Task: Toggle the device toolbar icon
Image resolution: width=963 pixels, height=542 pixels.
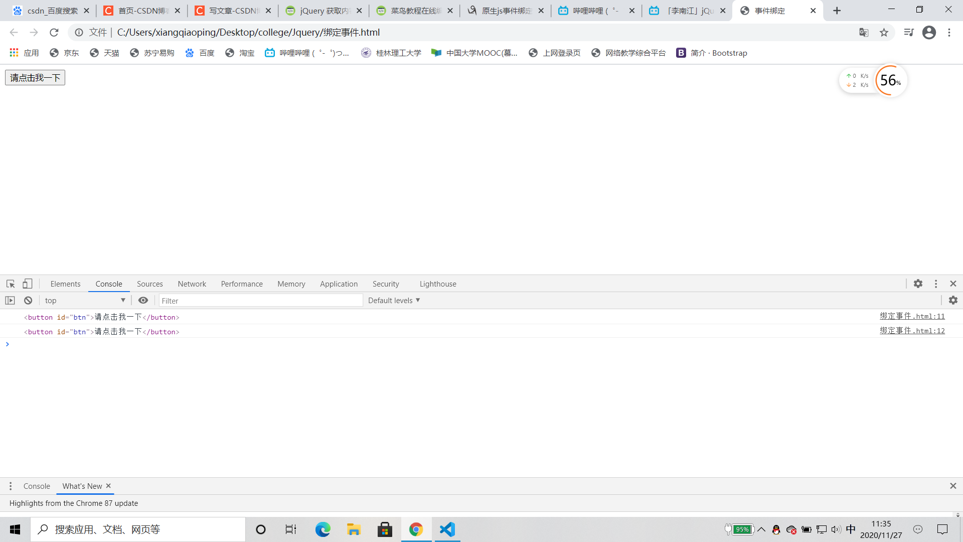Action: click(28, 284)
